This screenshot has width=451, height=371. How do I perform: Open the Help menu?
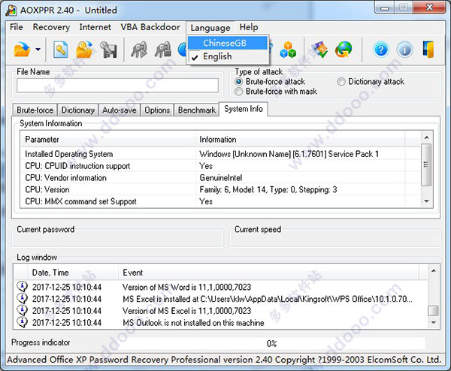coord(249,27)
